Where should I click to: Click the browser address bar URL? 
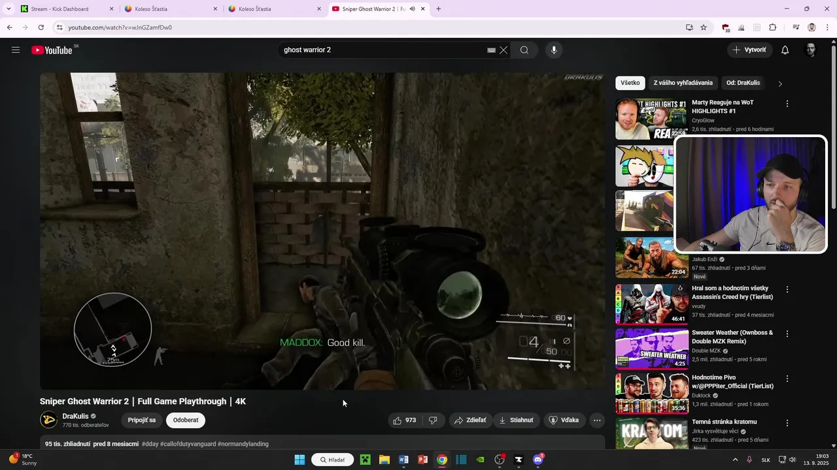[120, 27]
